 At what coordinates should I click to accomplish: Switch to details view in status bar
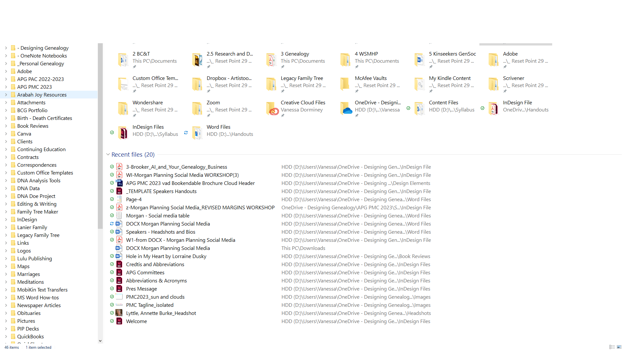click(612, 347)
